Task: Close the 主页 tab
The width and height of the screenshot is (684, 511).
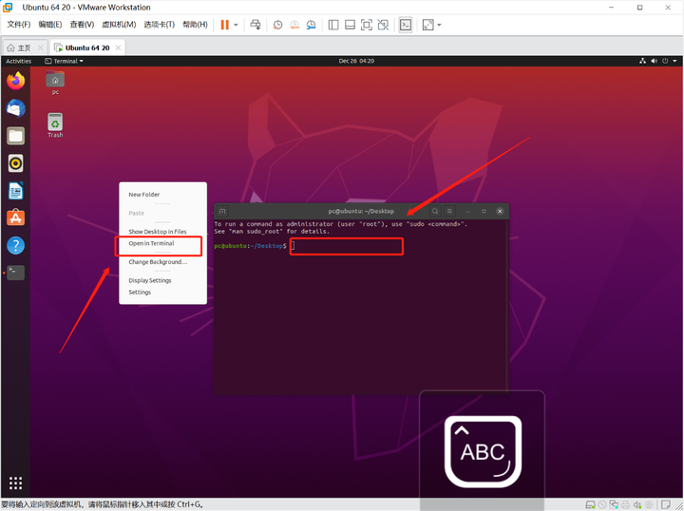Action: 40,47
